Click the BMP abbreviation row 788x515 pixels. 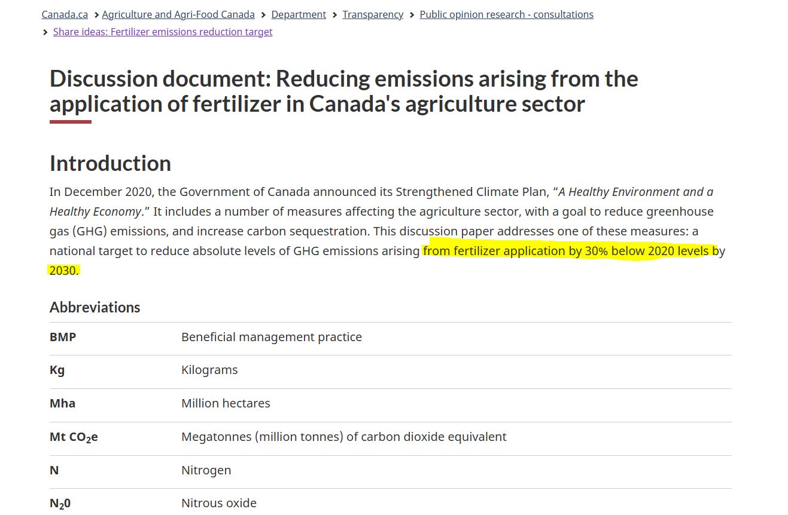pos(391,337)
